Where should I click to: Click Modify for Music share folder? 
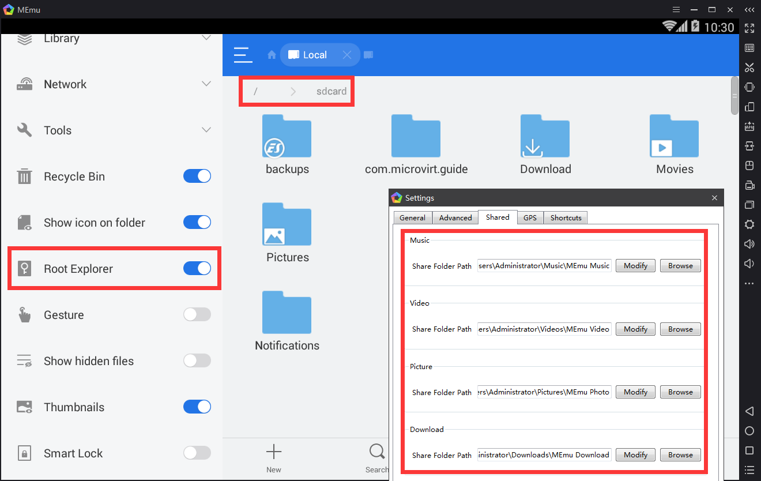point(635,266)
